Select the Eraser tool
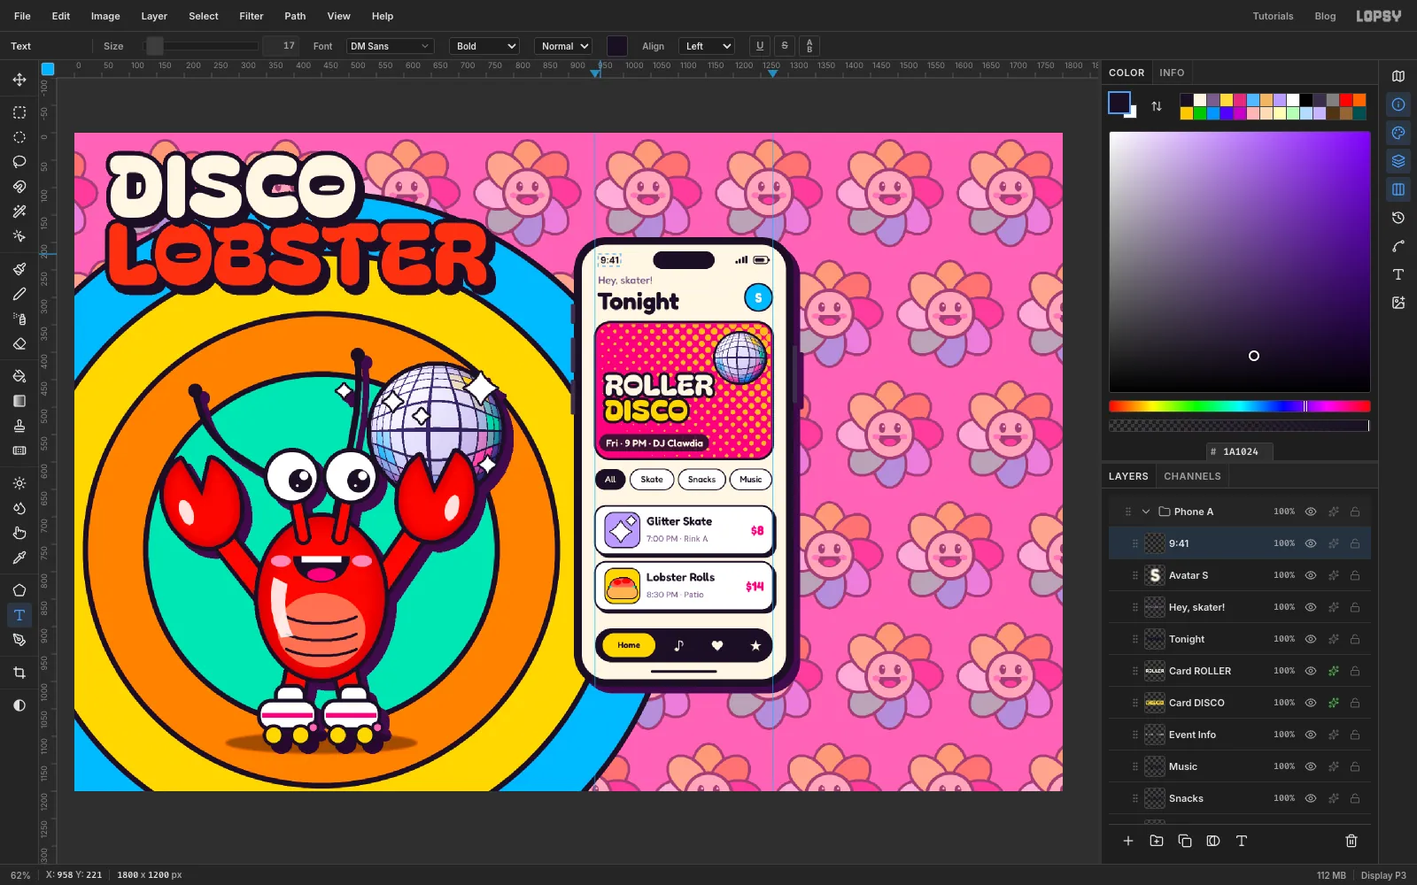The height and width of the screenshot is (885, 1417). (19, 343)
